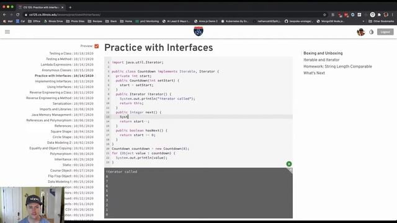
Task: Open lesson Course Object 09/27/2020
Action: 72,170
